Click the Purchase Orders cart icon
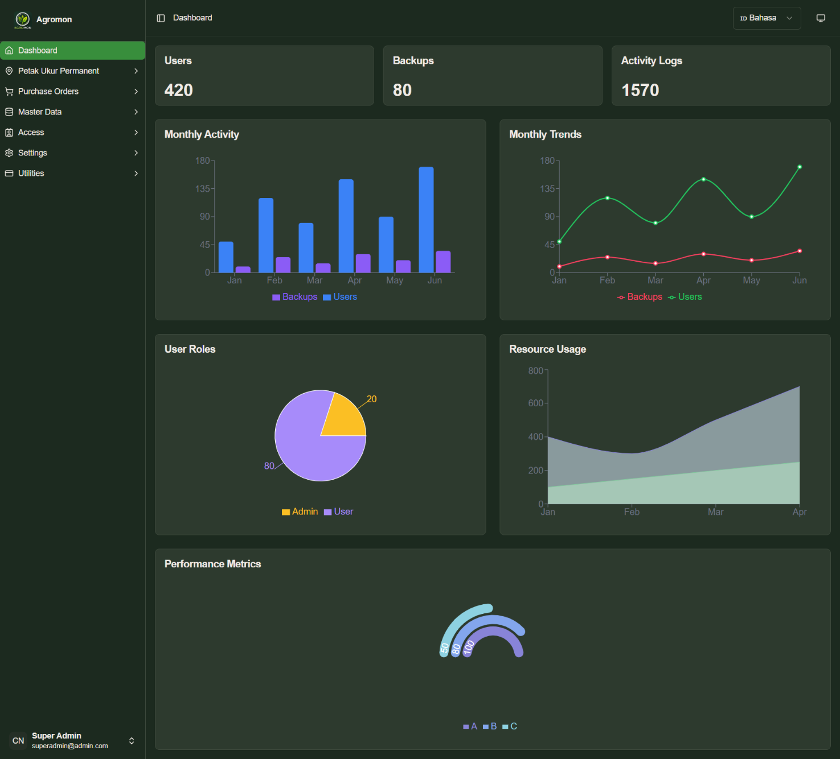 tap(9, 92)
